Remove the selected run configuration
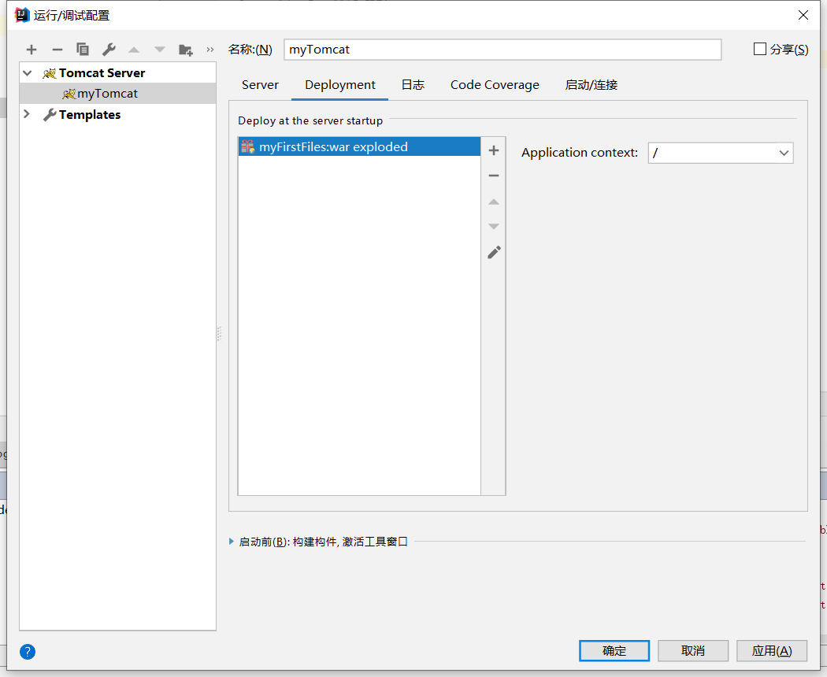Viewport: 827px width, 677px height. click(57, 50)
